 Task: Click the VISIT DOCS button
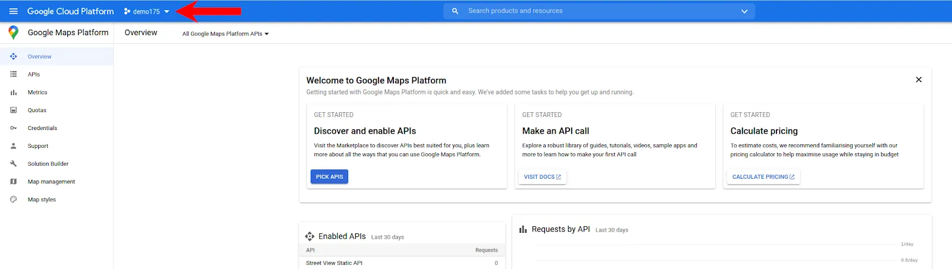(542, 176)
